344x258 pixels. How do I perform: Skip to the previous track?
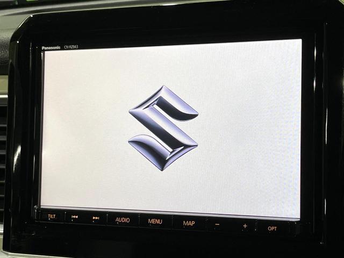(75, 218)
